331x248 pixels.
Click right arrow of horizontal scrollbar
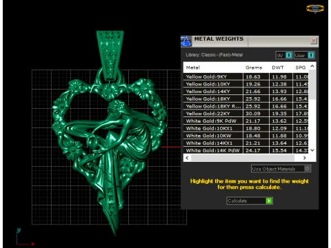(305, 158)
